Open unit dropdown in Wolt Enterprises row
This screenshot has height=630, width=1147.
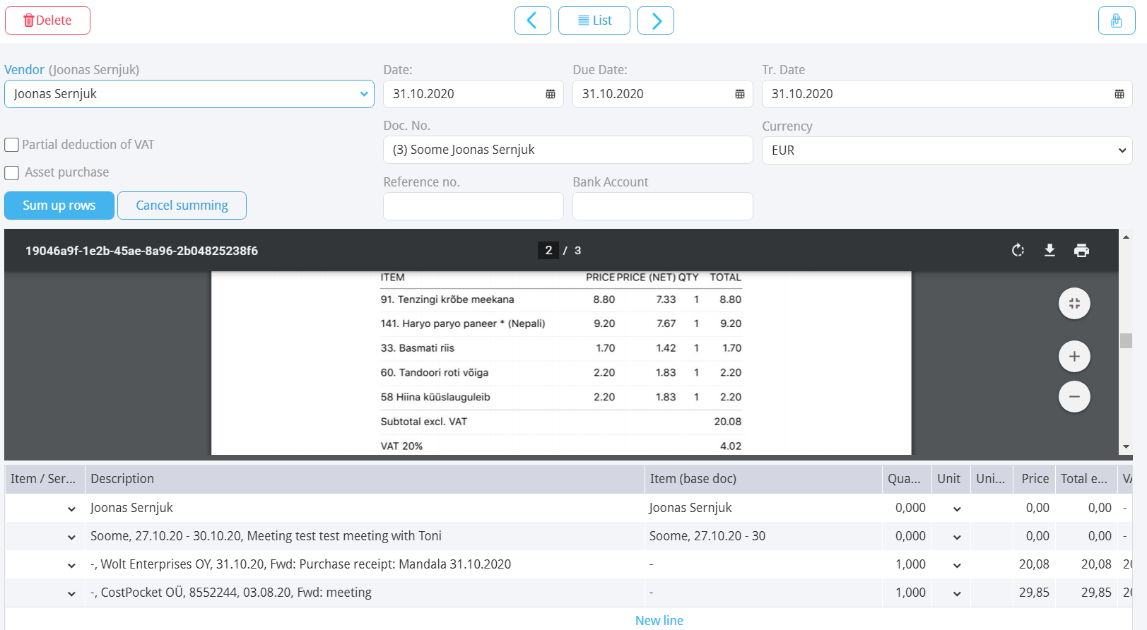pyautogui.click(x=957, y=566)
